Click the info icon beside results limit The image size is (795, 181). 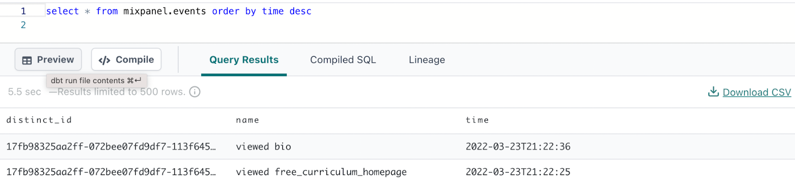coord(195,91)
